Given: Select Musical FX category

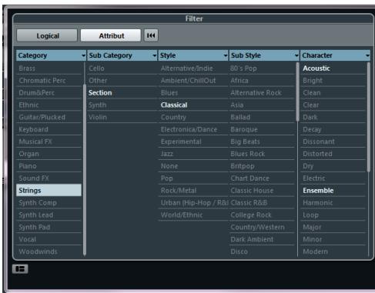Looking at the screenshot, I should pyautogui.click(x=49, y=142).
